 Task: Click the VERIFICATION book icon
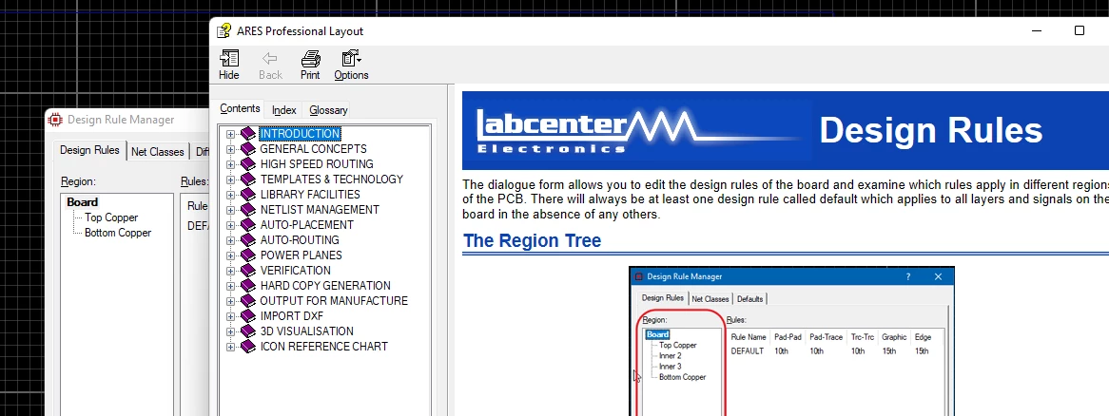tap(248, 271)
